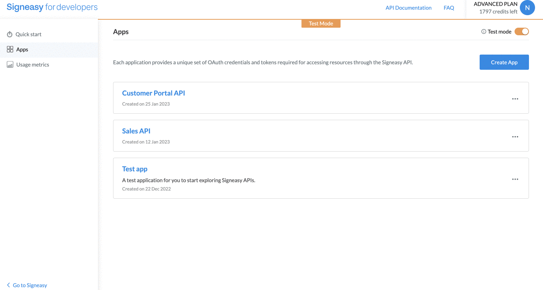Open the Sales API app
The width and height of the screenshot is (543, 290).
click(x=136, y=131)
